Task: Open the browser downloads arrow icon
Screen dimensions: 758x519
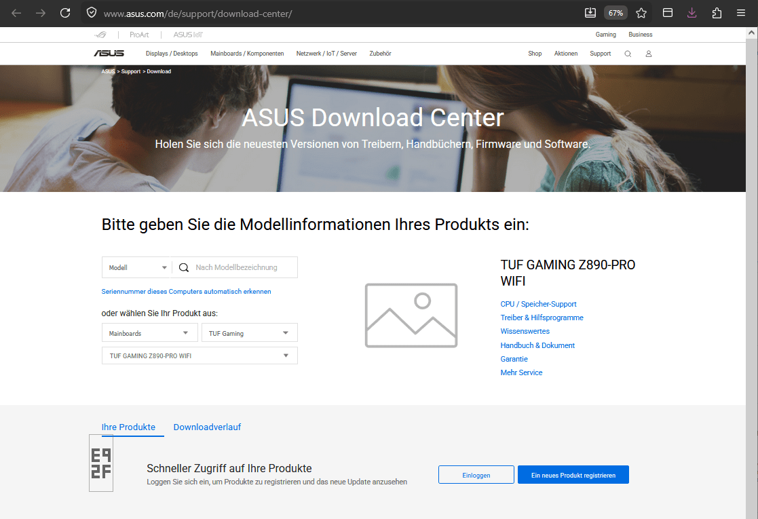Action: [x=691, y=13]
